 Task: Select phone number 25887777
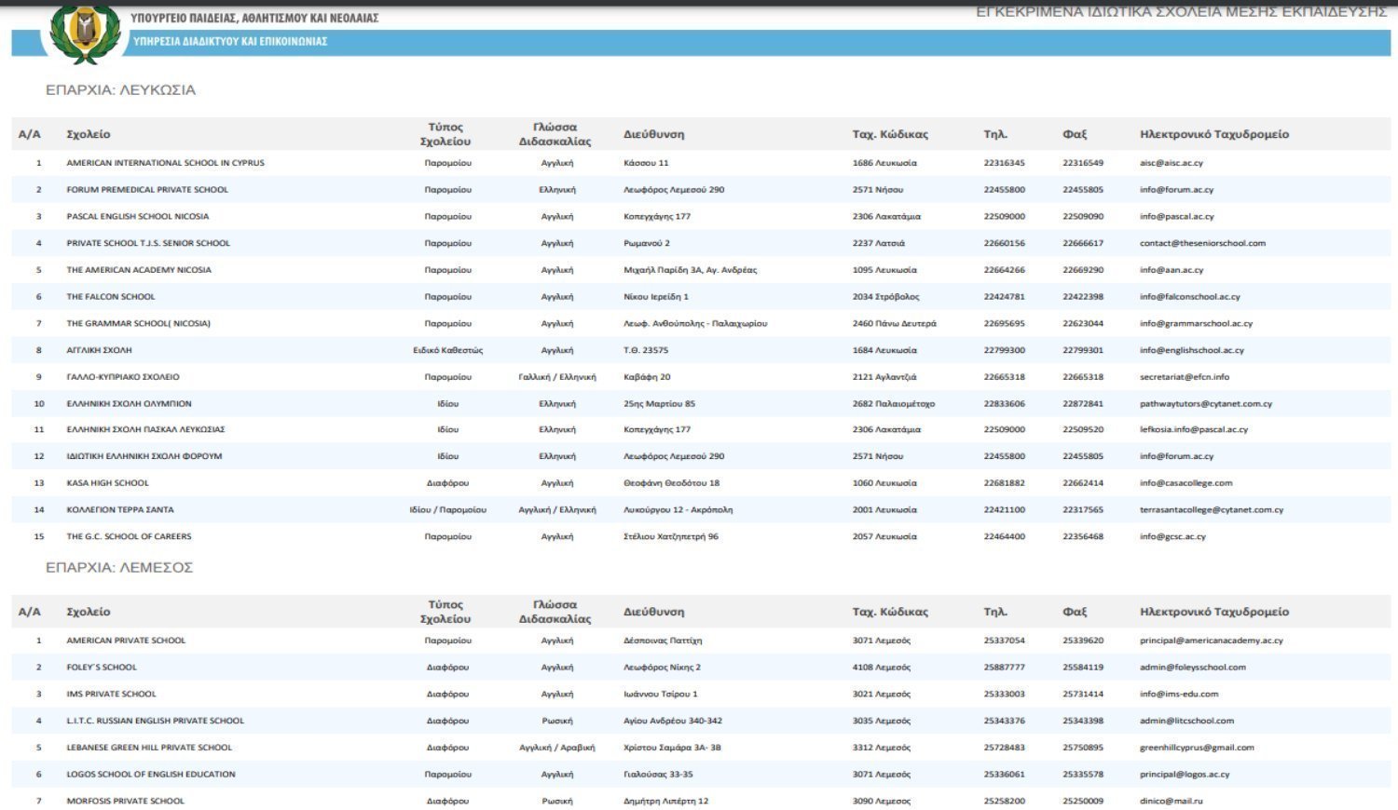click(x=1004, y=668)
